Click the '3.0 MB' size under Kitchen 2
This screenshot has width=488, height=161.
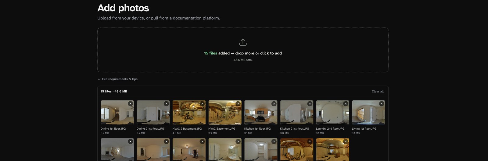284,133
